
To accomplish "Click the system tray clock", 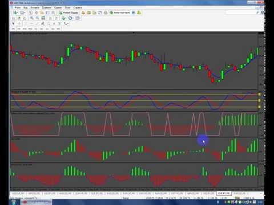I will click(x=260, y=202).
